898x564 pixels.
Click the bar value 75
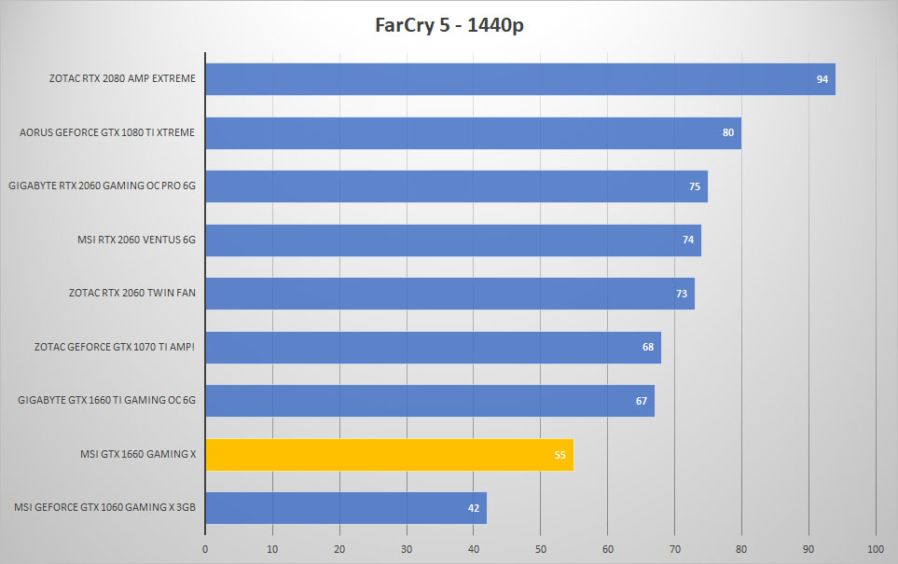695,186
